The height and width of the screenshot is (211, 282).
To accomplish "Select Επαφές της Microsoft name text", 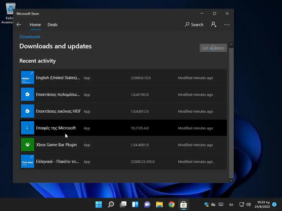I will 56,128.
